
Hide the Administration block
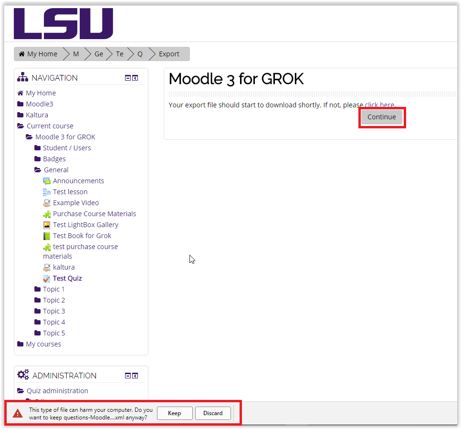coord(128,376)
